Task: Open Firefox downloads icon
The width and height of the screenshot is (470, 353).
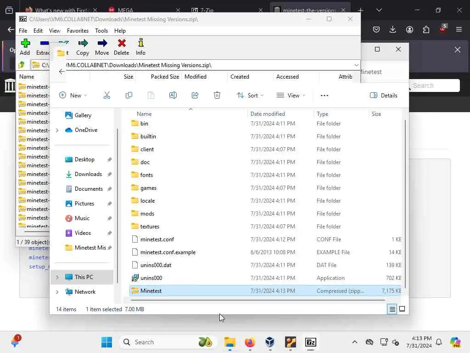Action: (393, 29)
